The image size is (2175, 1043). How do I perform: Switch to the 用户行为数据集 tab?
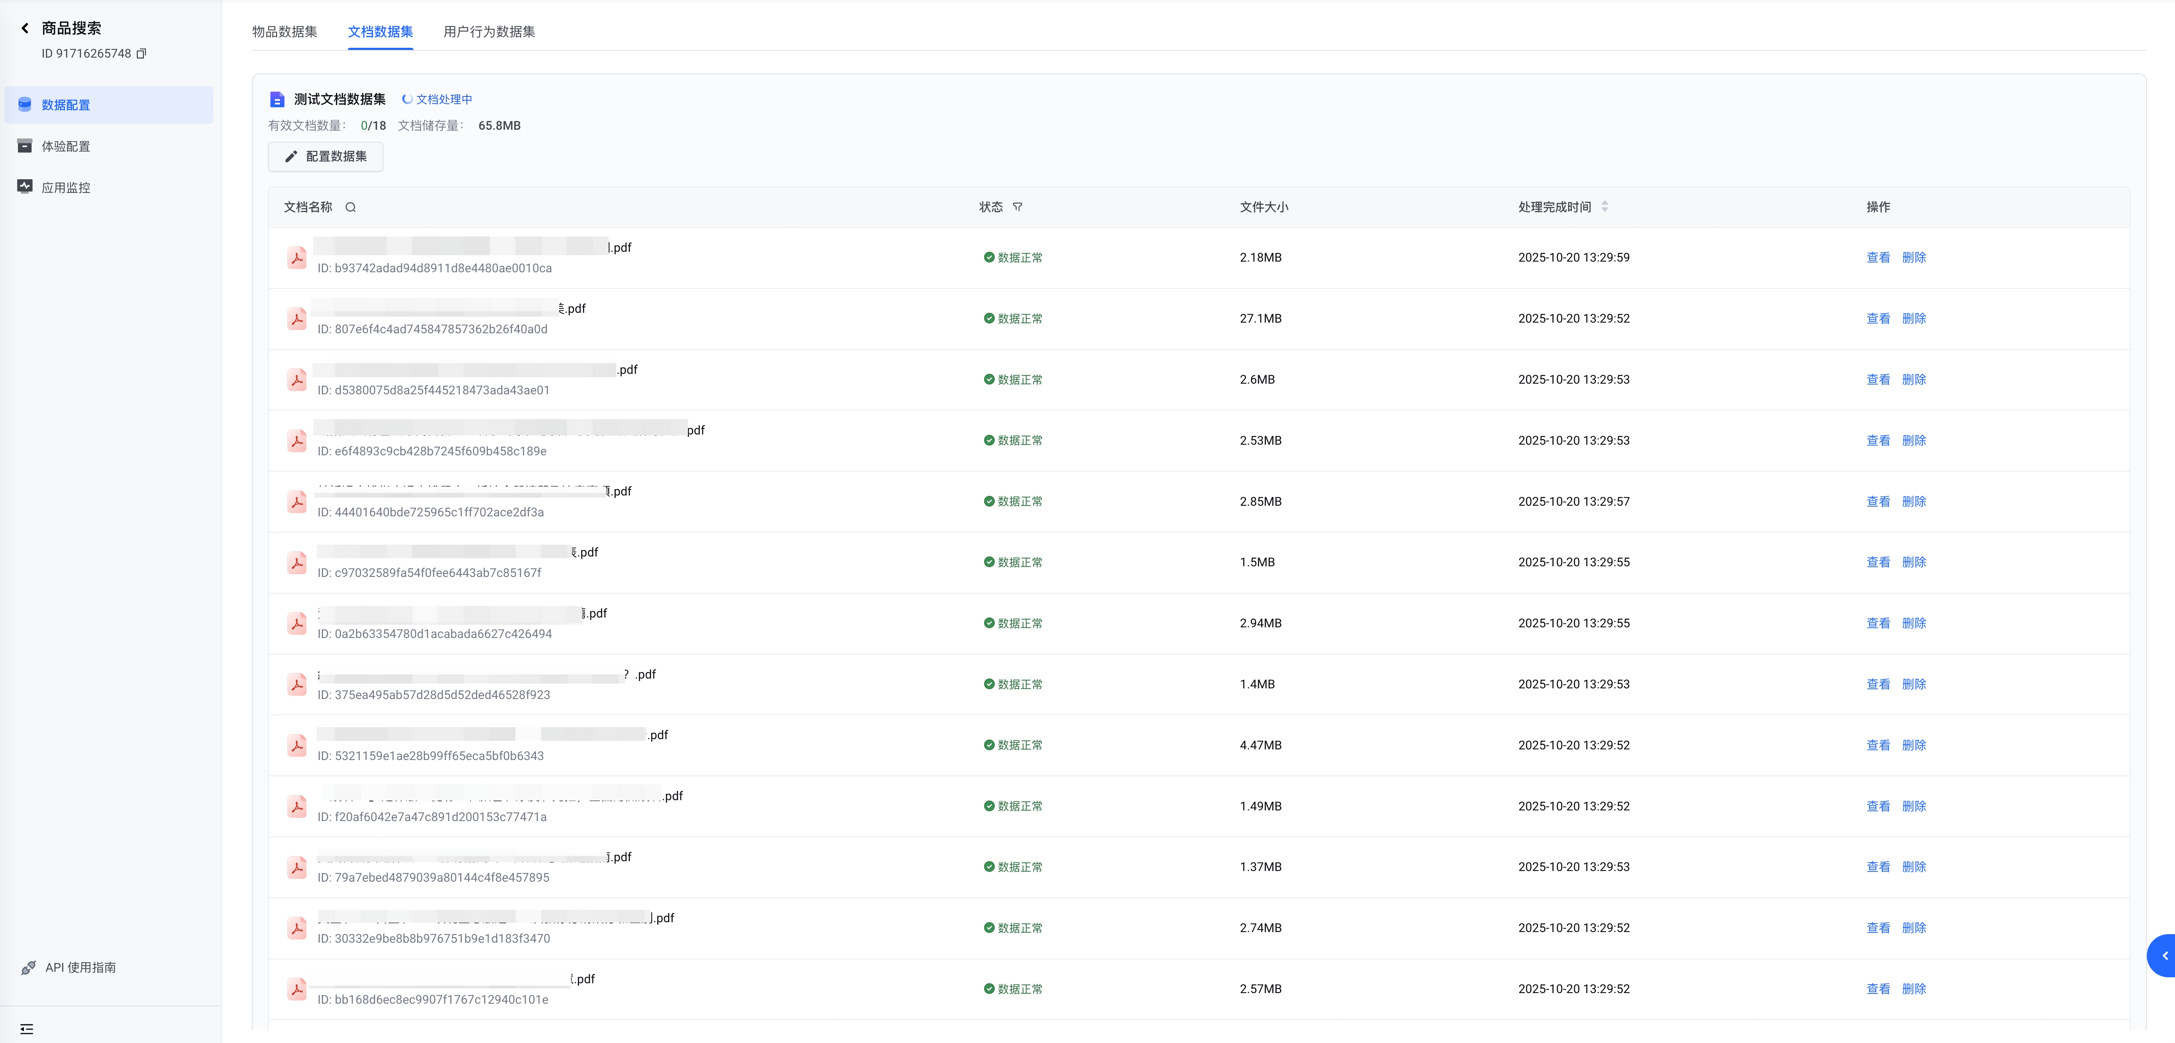[489, 31]
